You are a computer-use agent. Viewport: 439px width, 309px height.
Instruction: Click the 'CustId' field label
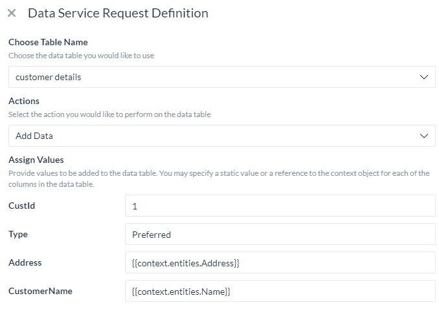click(x=22, y=206)
